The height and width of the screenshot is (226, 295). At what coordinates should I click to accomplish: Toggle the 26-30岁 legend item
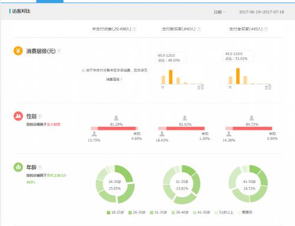coord(137,212)
